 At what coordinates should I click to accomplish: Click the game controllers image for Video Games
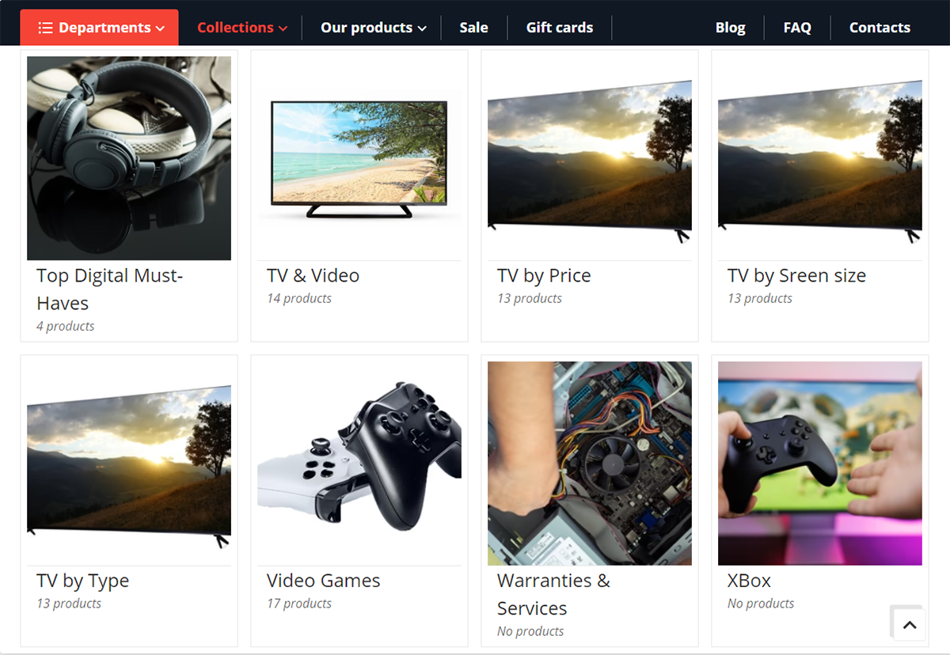point(359,462)
